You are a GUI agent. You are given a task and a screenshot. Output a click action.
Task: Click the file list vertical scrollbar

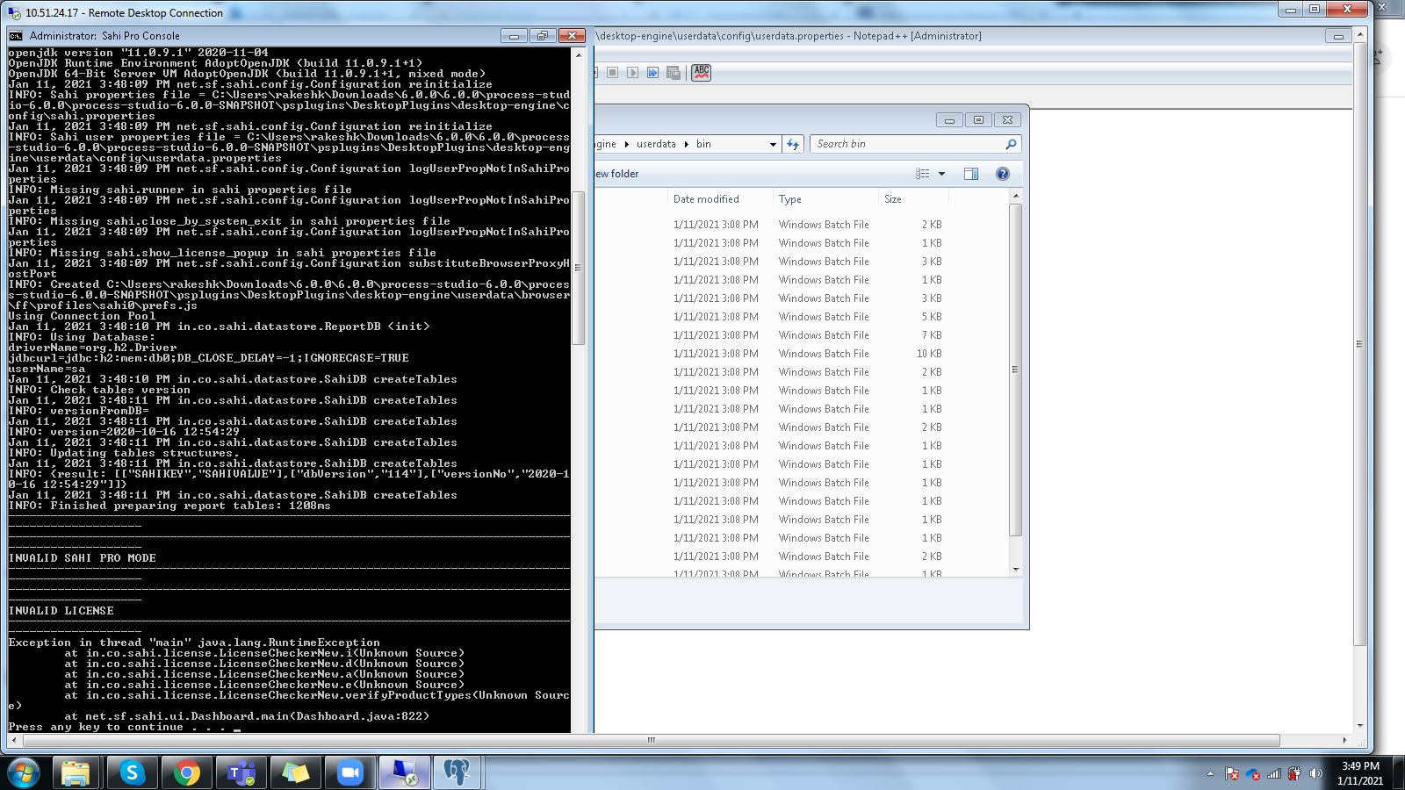[x=1016, y=370]
